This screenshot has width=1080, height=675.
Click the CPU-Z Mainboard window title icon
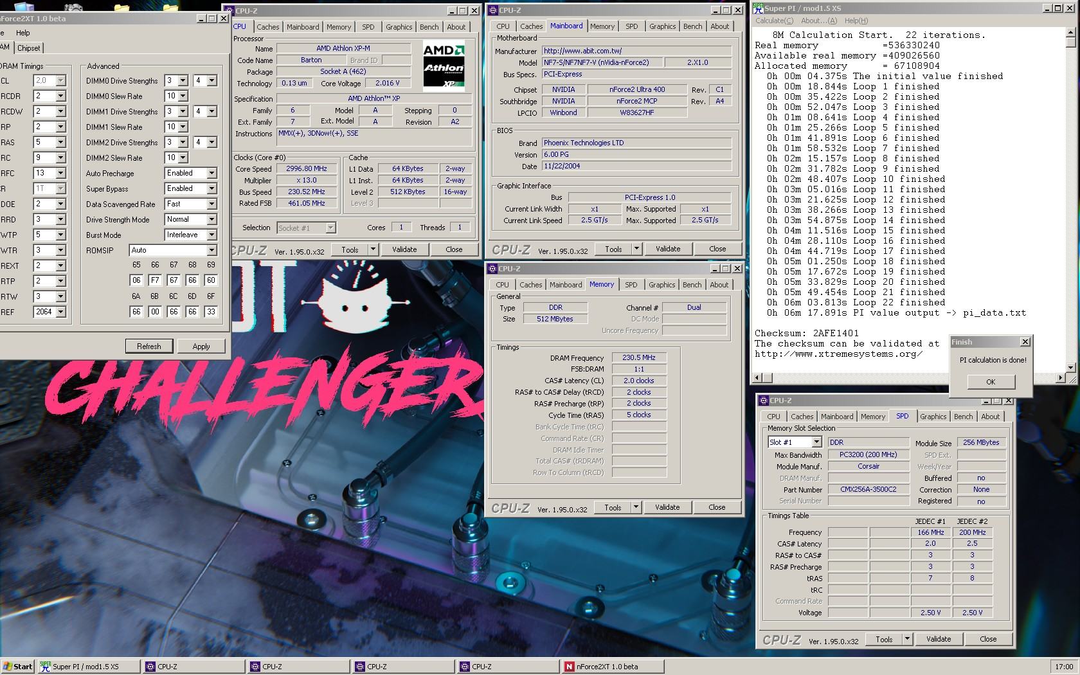[492, 10]
